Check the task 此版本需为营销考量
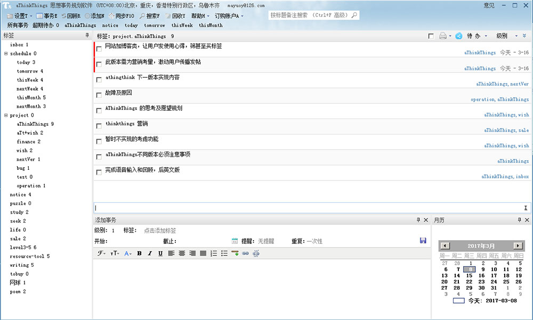 (x=99, y=64)
